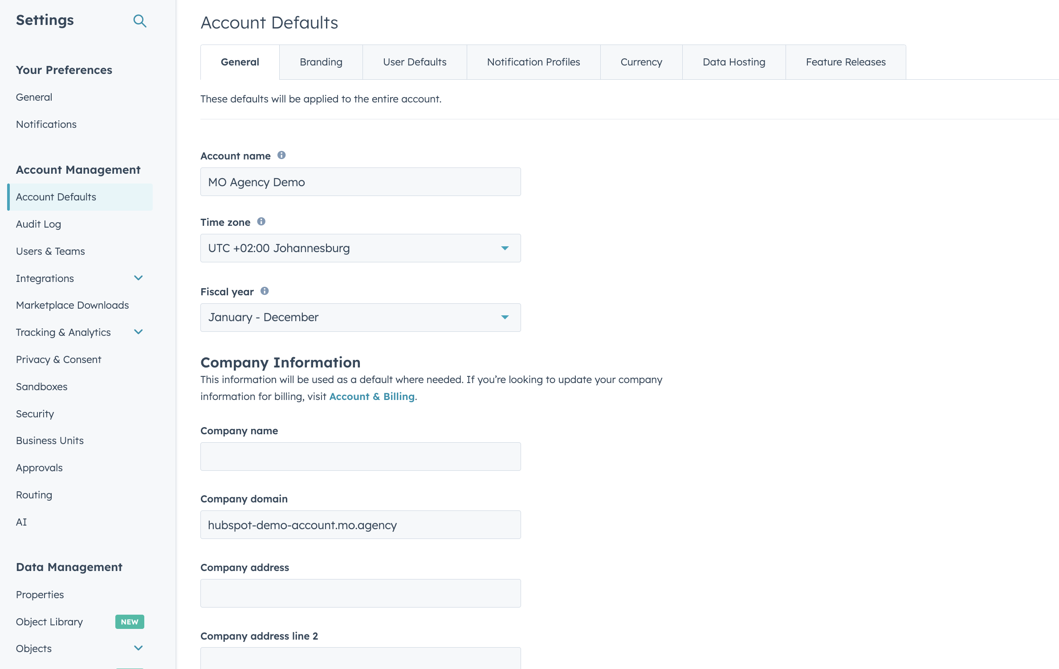This screenshot has height=669, width=1059.
Task: Open the Account name info tooltip
Action: [281, 155]
